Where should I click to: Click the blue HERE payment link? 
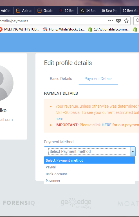coord(106,125)
